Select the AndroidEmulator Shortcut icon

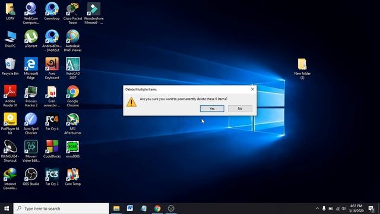pyautogui.click(x=52, y=41)
